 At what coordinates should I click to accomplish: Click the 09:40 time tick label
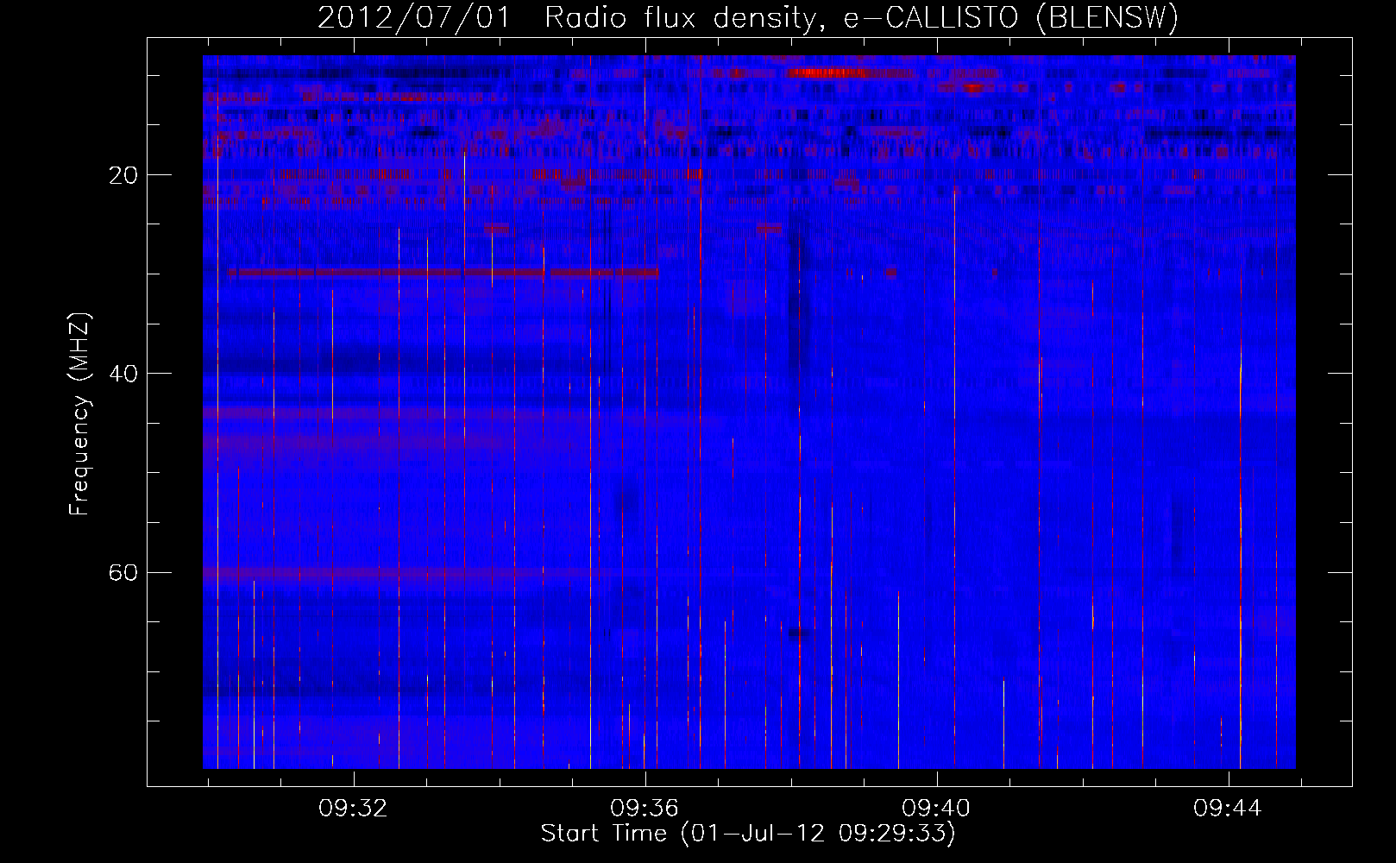[936, 809]
